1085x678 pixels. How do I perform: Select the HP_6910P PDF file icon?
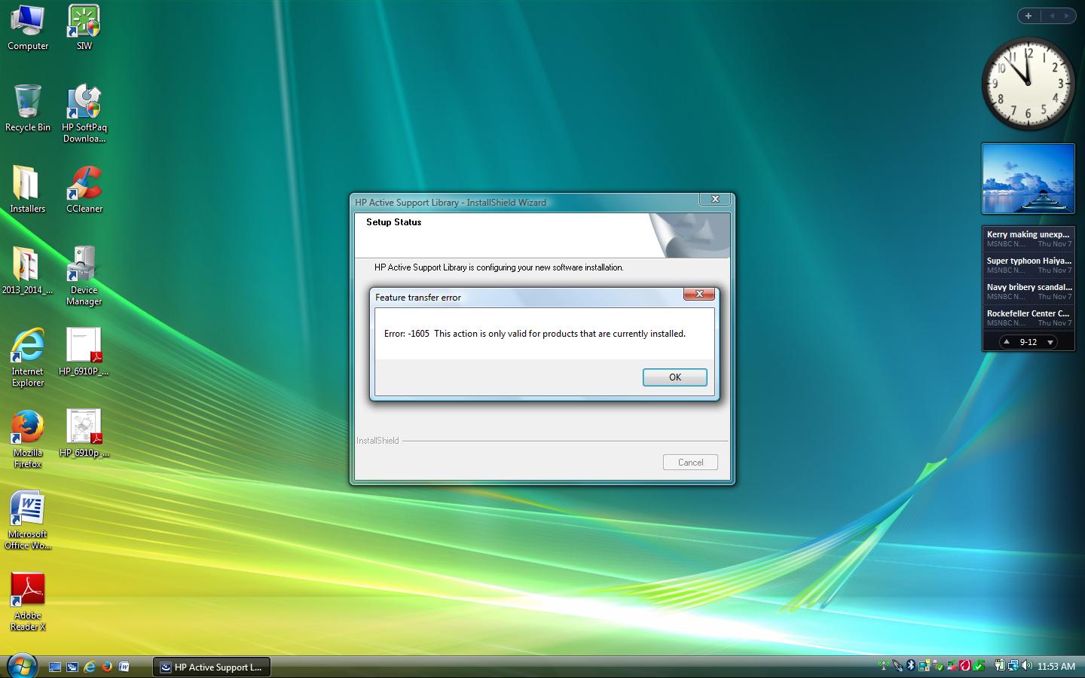84,353
